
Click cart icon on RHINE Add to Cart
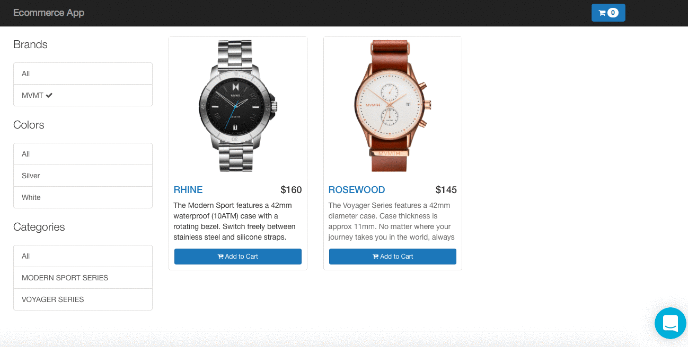pyautogui.click(x=220, y=257)
